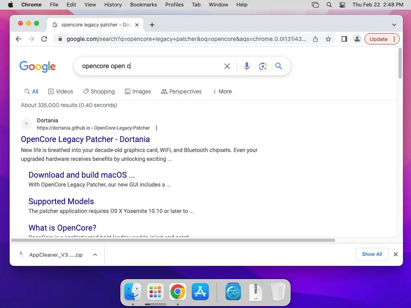Click the Update button in Chrome toolbar
This screenshot has width=411, height=308.
[x=378, y=39]
